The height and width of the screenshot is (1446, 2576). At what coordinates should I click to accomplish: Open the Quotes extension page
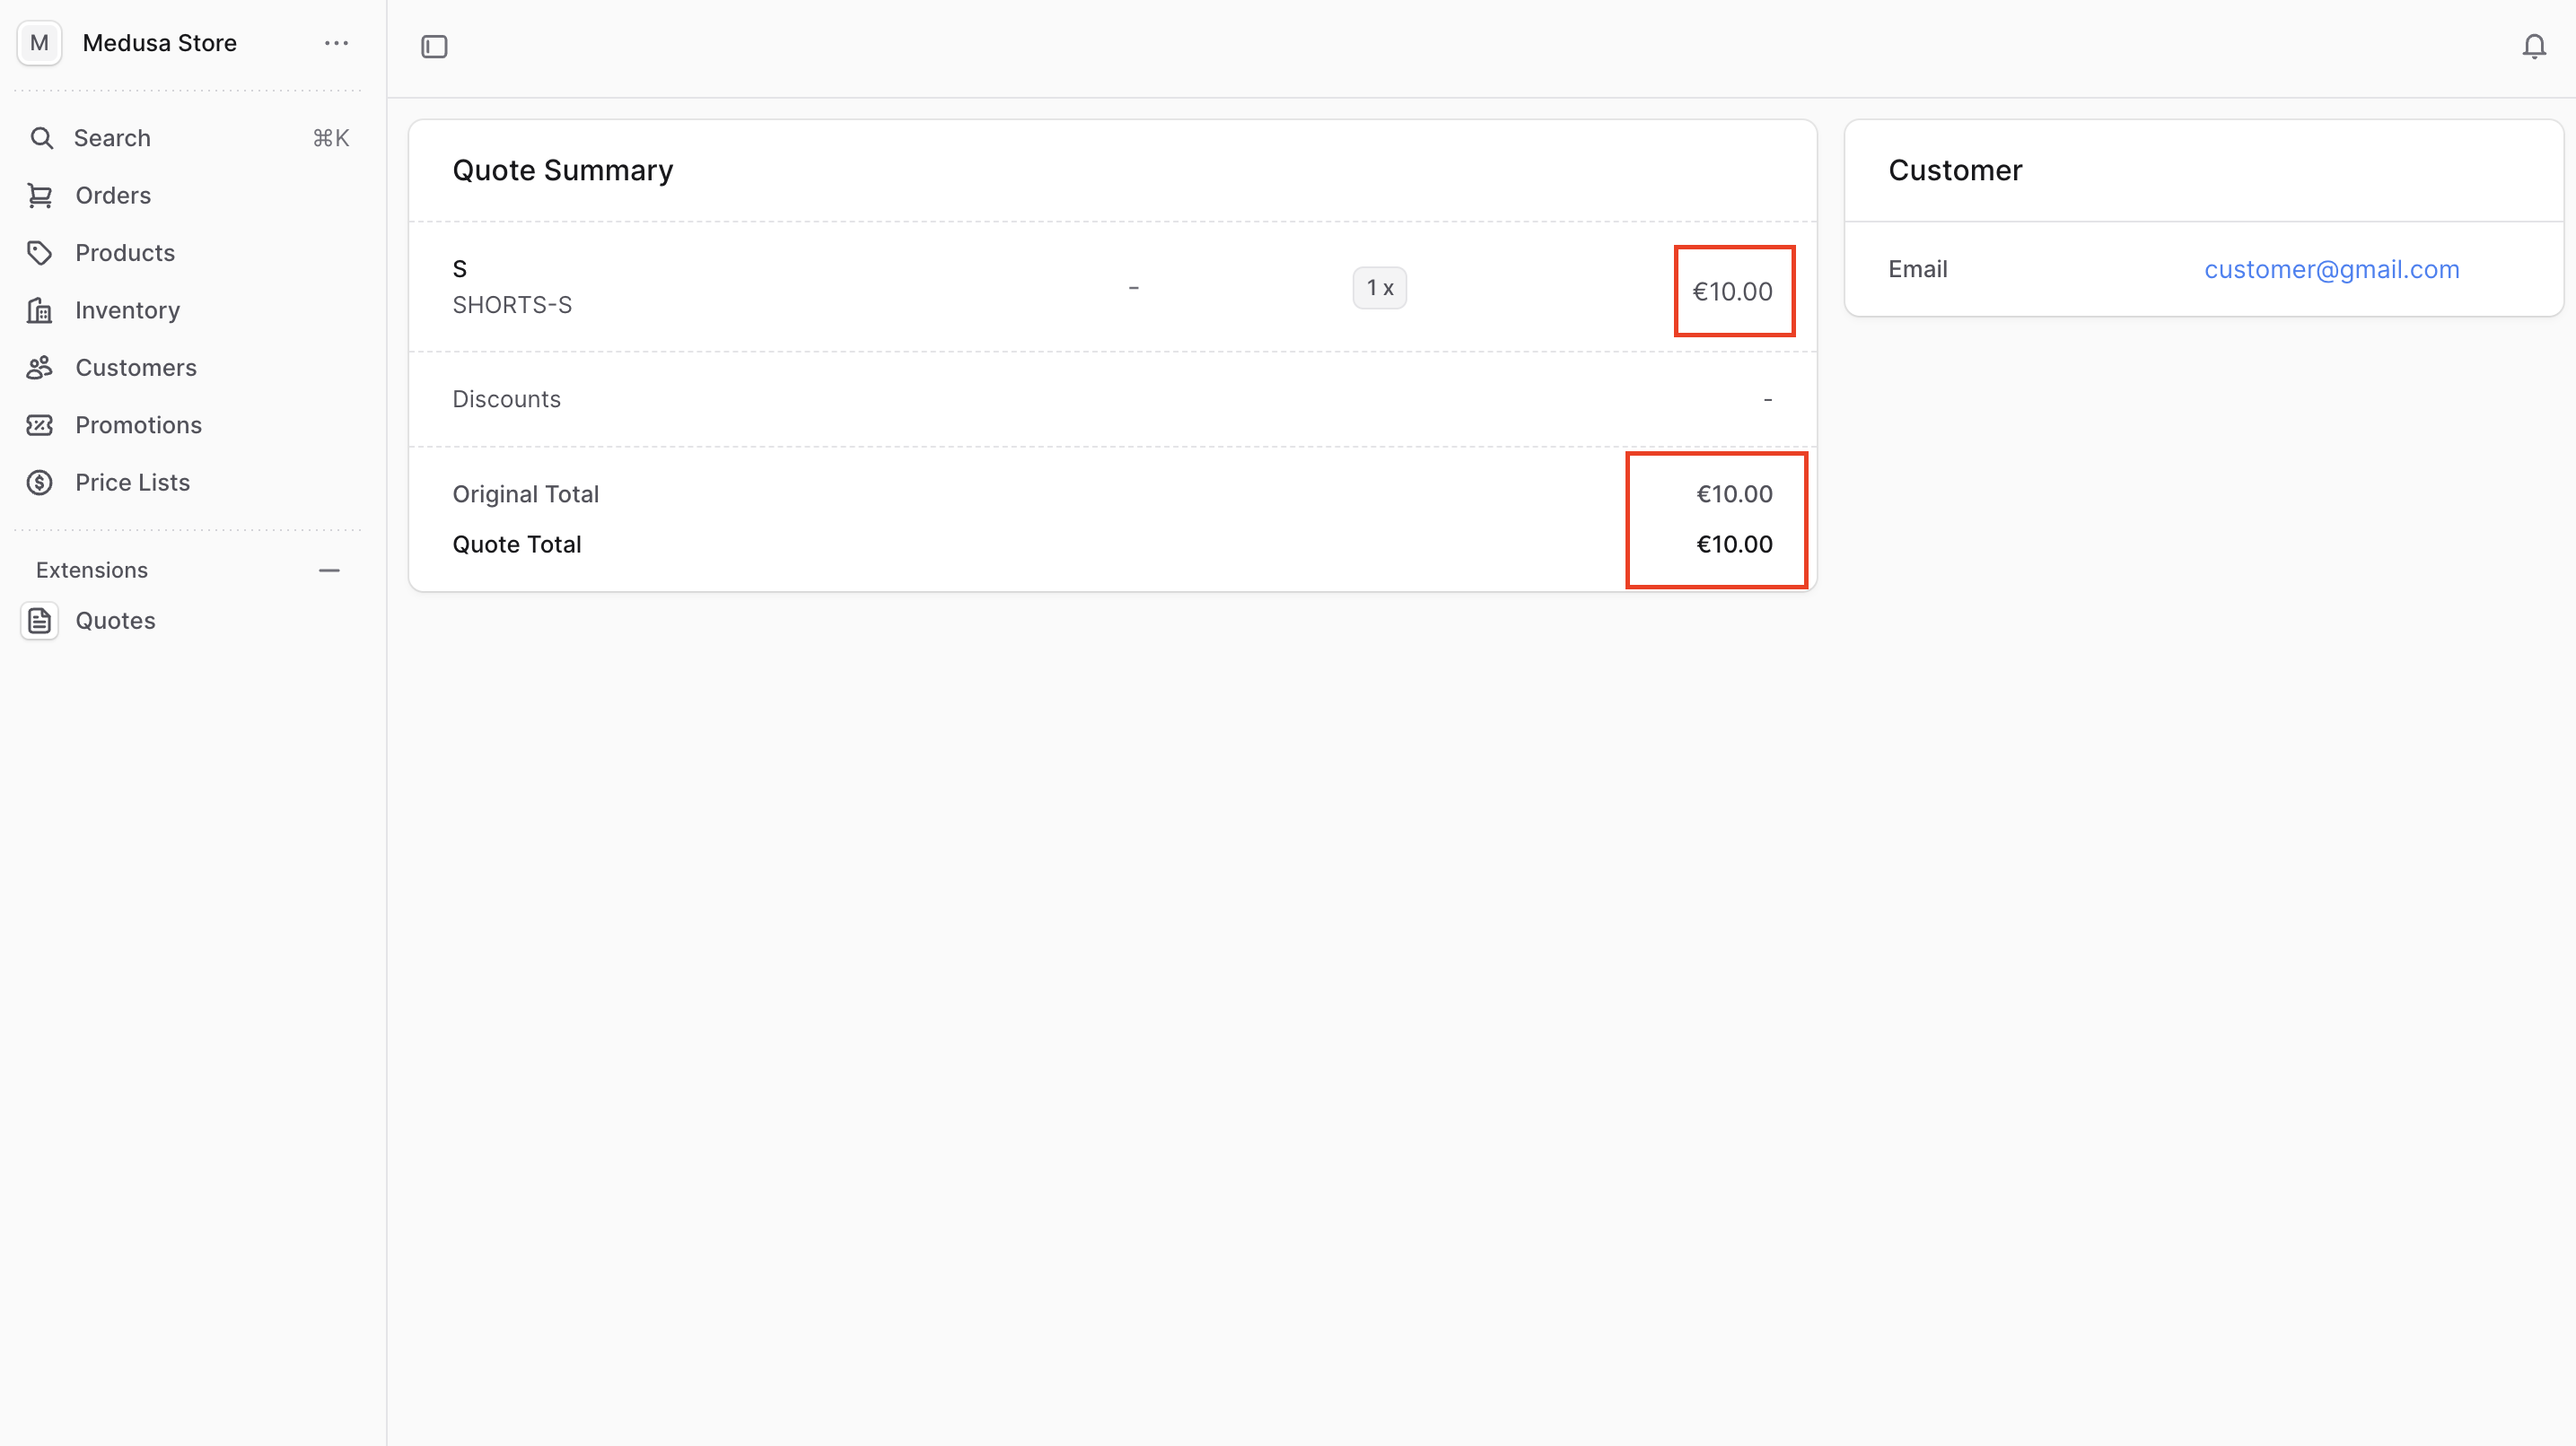[x=115, y=622]
